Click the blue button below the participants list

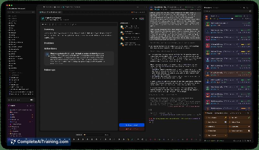tap(132, 125)
